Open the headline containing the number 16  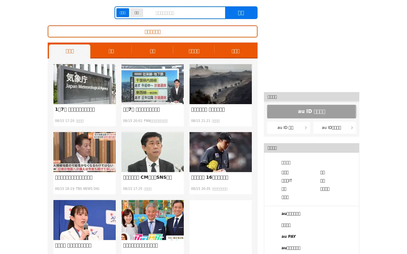pos(210,177)
